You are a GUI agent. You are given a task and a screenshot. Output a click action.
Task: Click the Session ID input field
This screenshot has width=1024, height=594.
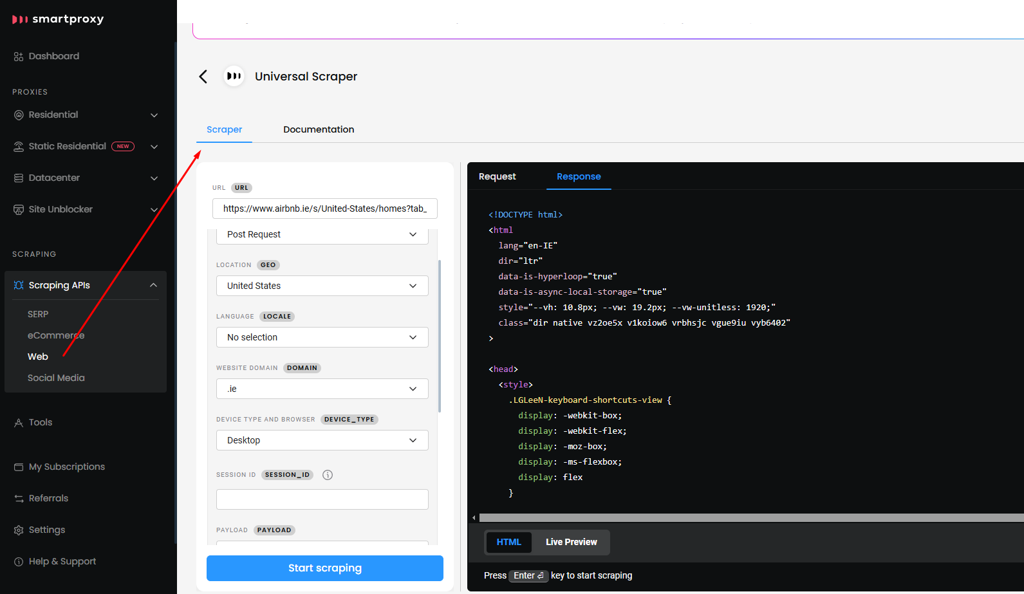[322, 499]
